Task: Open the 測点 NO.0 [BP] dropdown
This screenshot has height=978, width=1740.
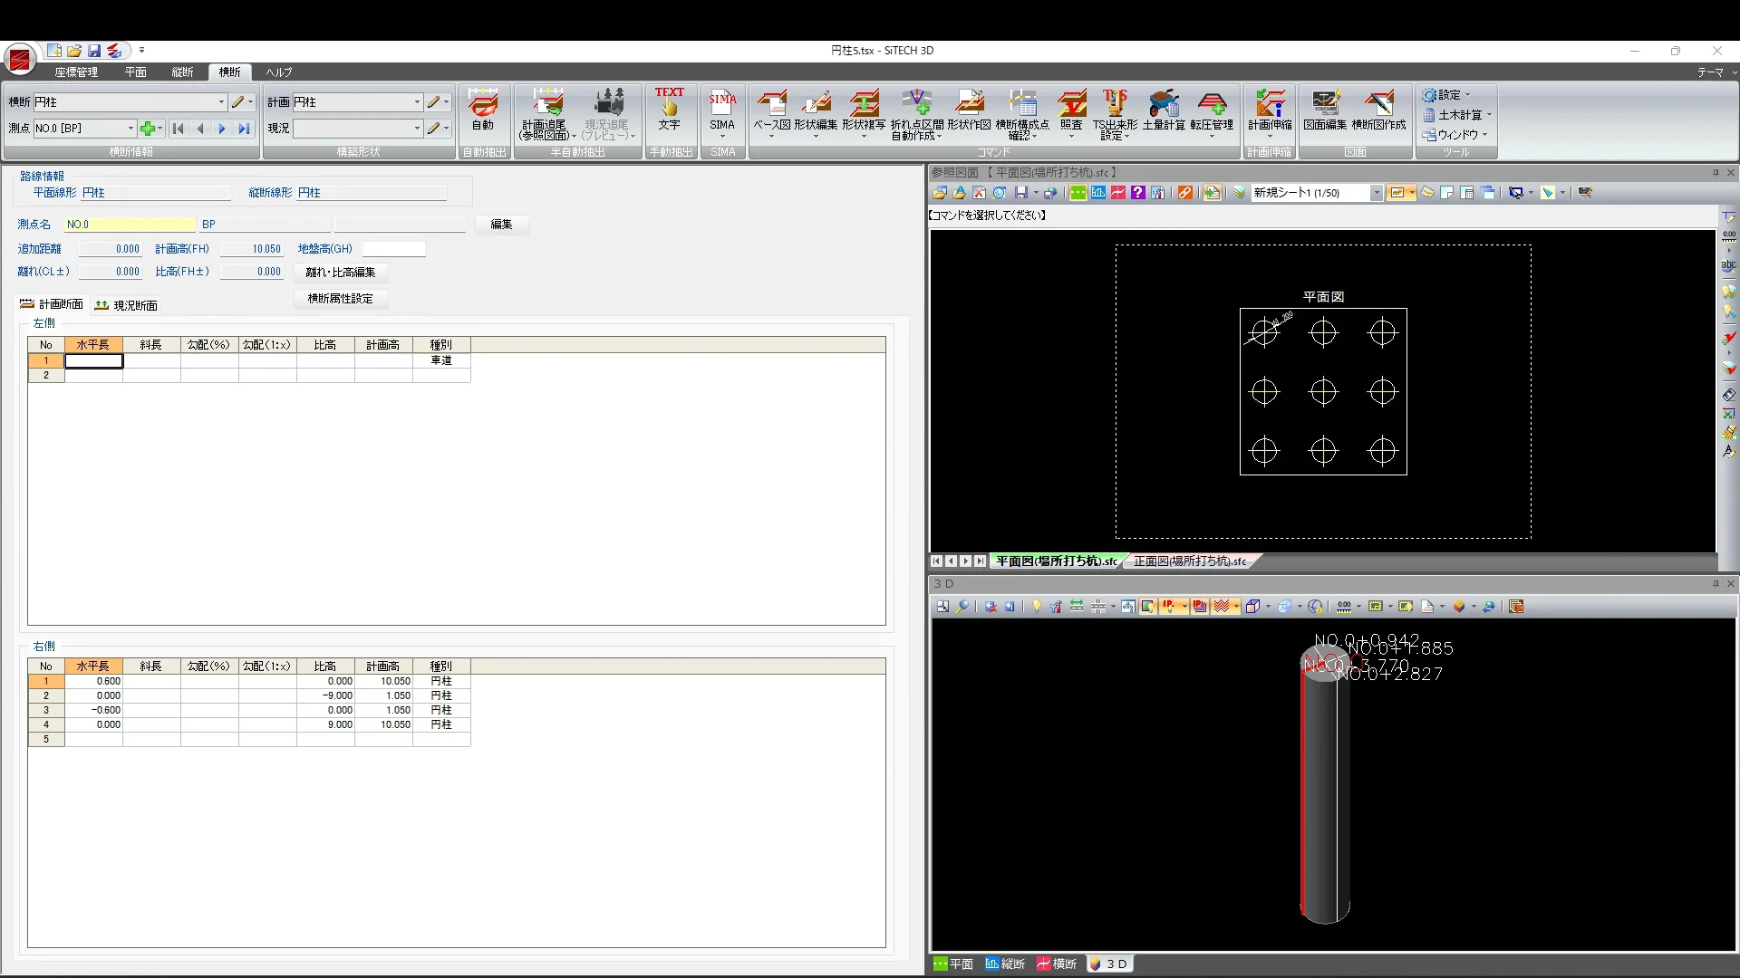Action: click(x=130, y=129)
